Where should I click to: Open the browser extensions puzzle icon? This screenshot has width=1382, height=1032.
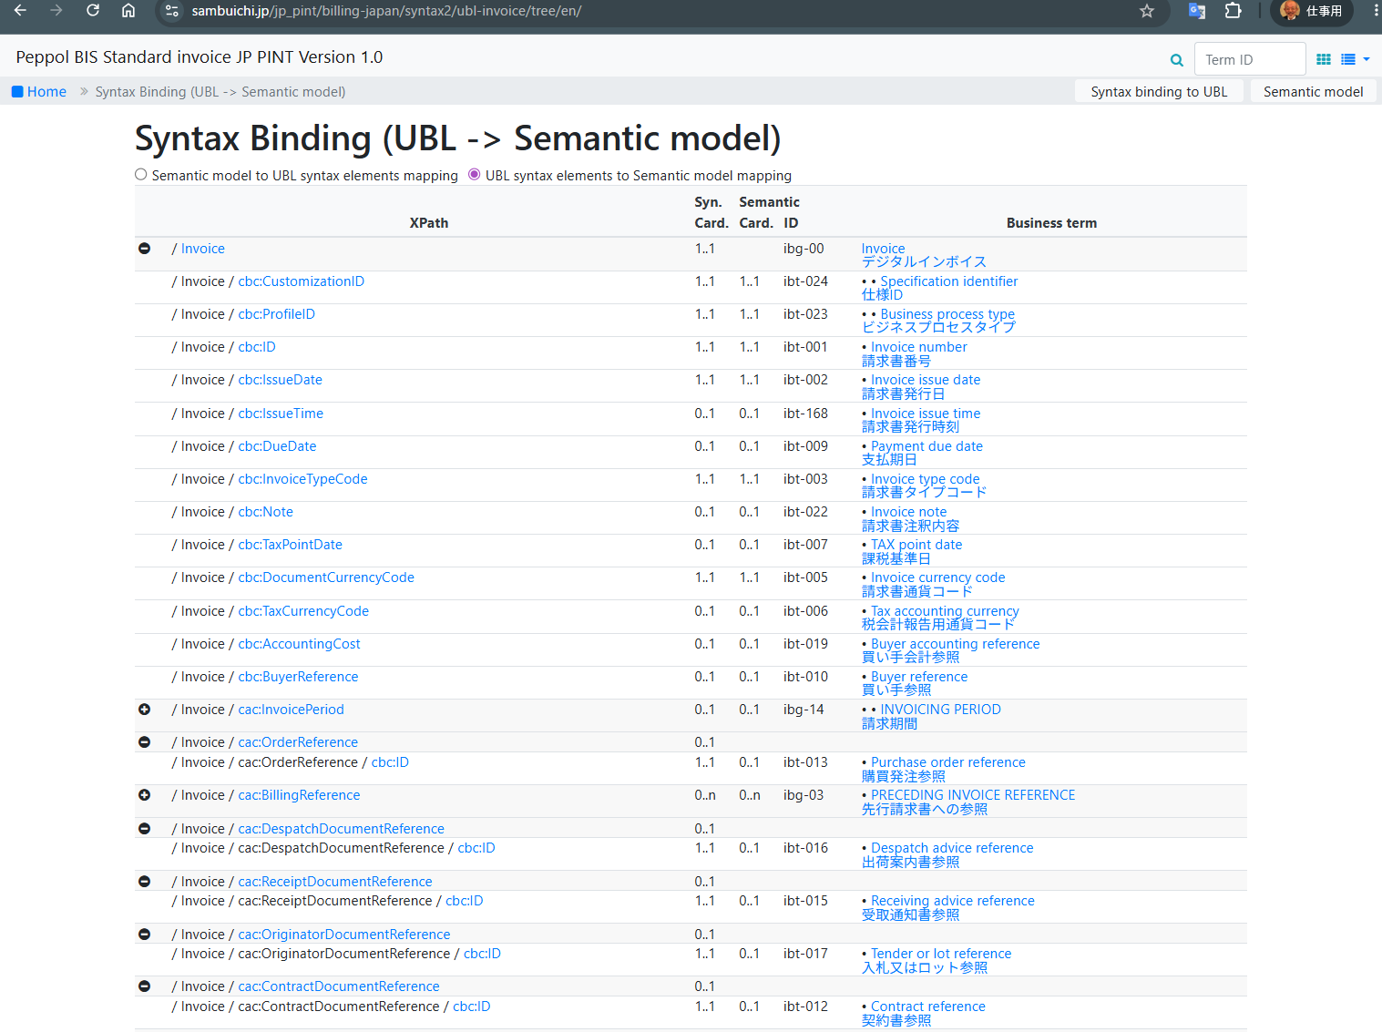click(x=1233, y=11)
